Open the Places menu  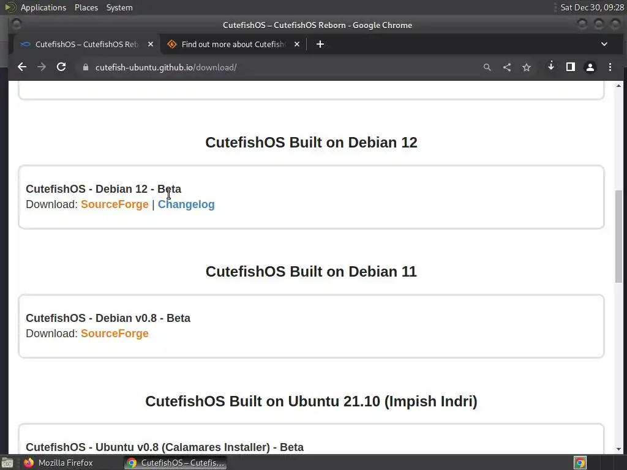[x=86, y=7]
